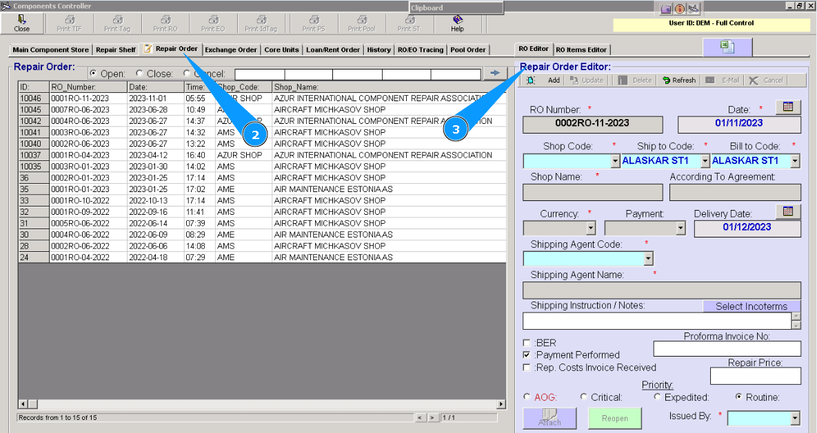
Task: Open Currency dropdown
Action: [x=591, y=228]
